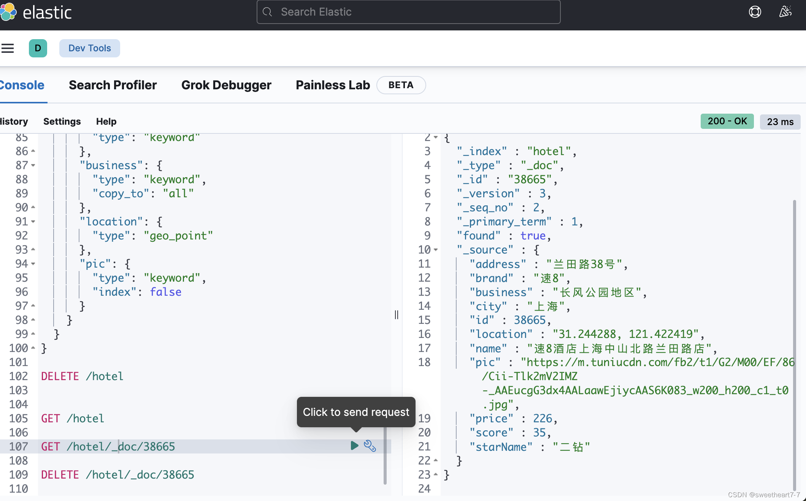This screenshot has width=806, height=501.
Task: Click the hamburger menu icon
Action: (8, 49)
